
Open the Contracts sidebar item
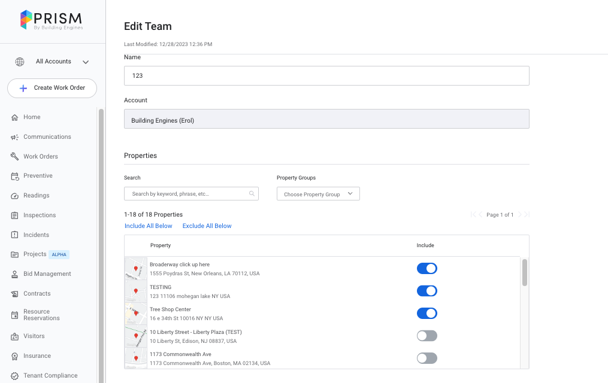(37, 294)
